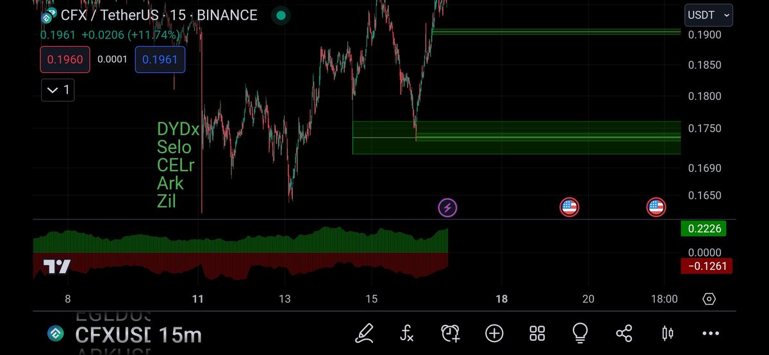The image size is (769, 355).
Task: Share the chart via share icon
Action: (624, 333)
